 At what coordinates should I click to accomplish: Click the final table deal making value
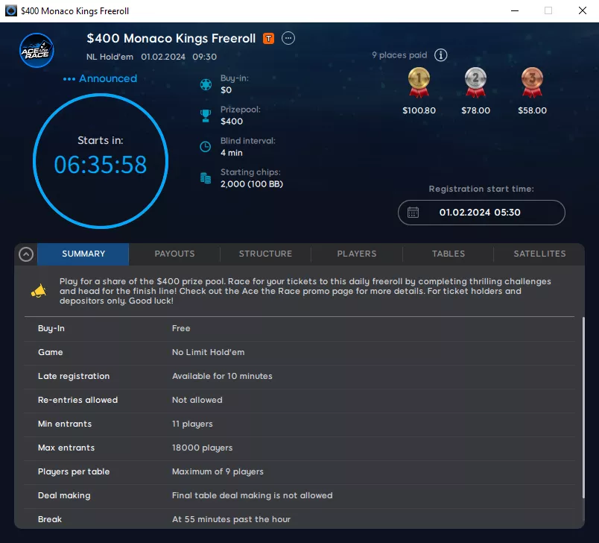point(252,495)
